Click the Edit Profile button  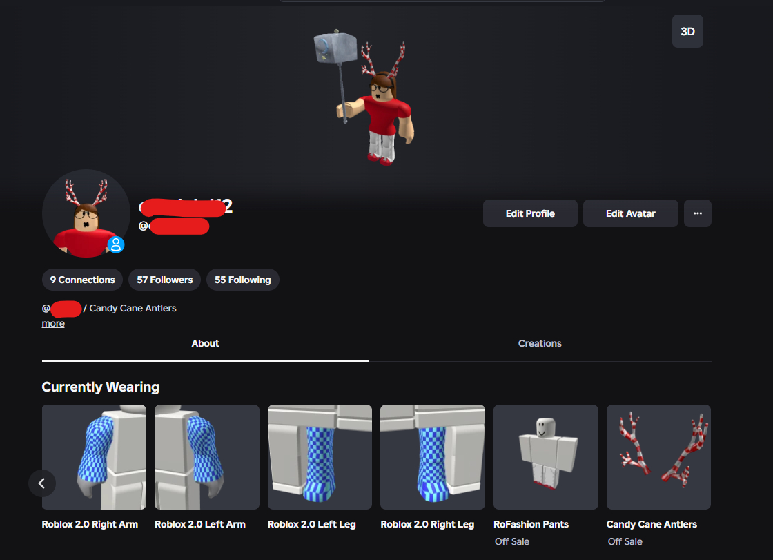[x=530, y=213]
